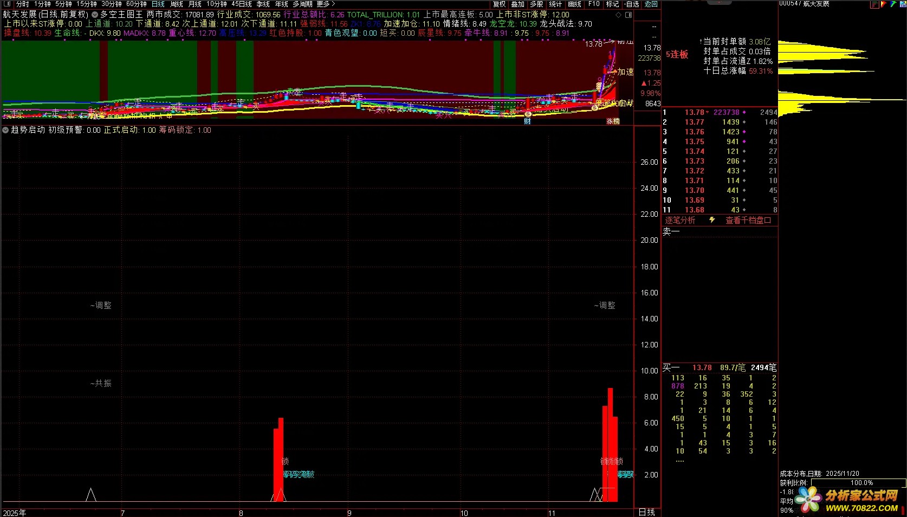Image resolution: width=907 pixels, height=517 pixels.
Task: Switch to the 15分钟 period tab
Action: [x=87, y=4]
